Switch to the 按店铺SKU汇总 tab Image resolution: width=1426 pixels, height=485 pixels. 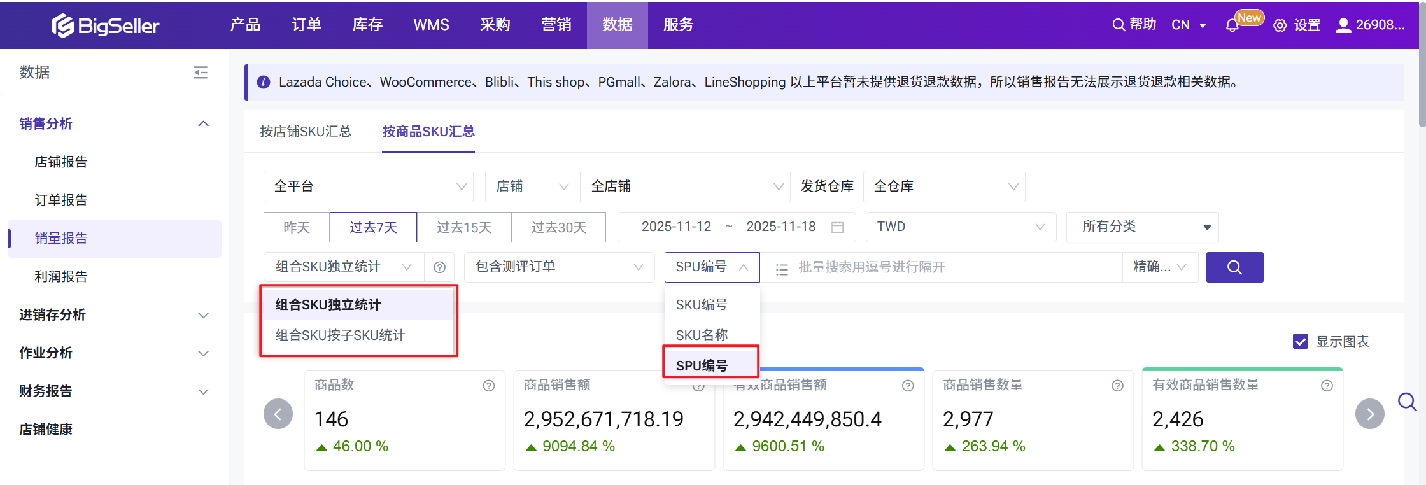306,132
